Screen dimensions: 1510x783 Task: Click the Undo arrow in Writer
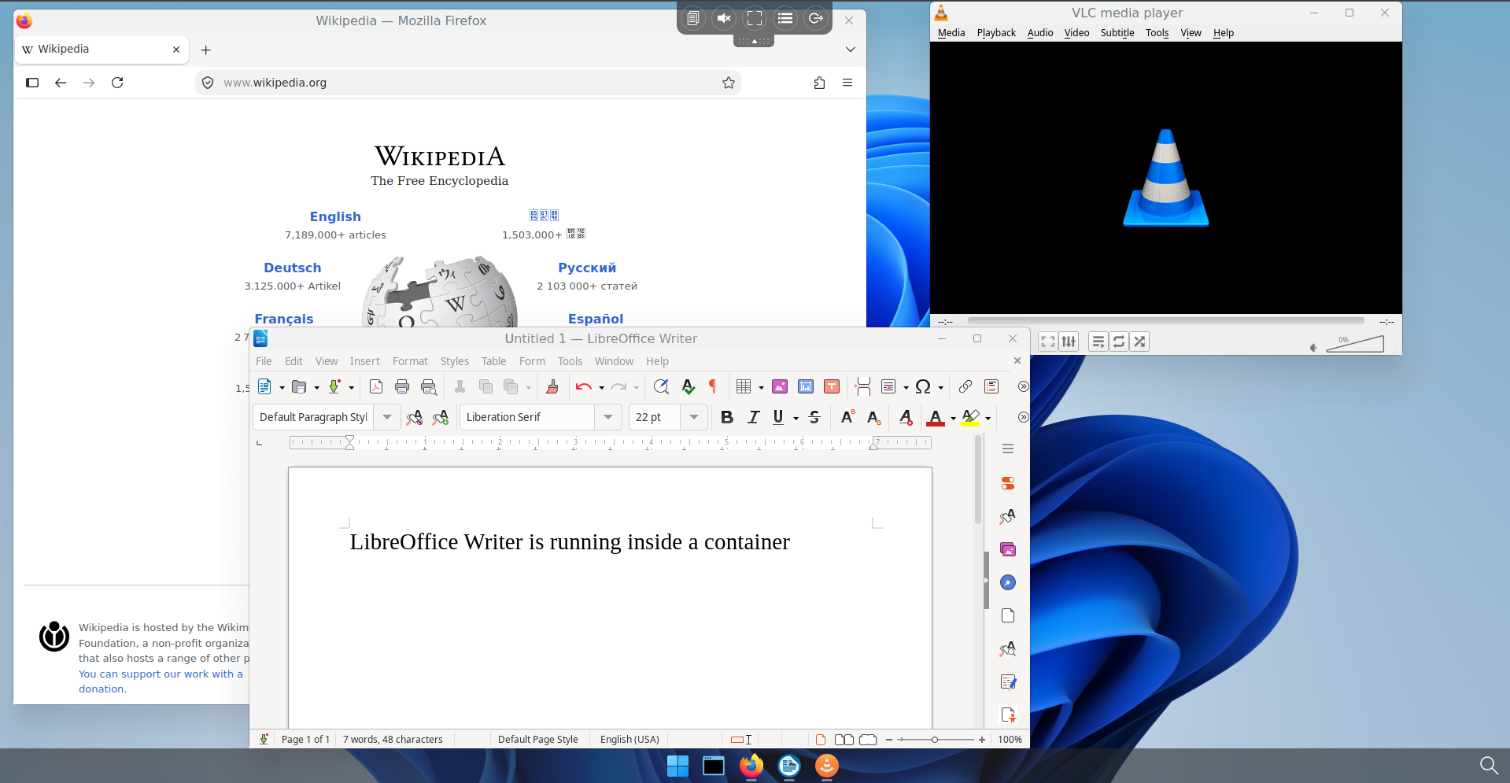(583, 386)
